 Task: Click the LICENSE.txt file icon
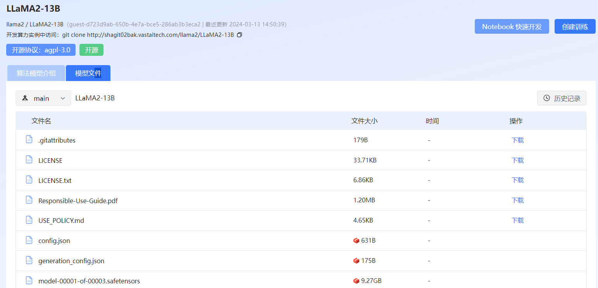(x=29, y=179)
